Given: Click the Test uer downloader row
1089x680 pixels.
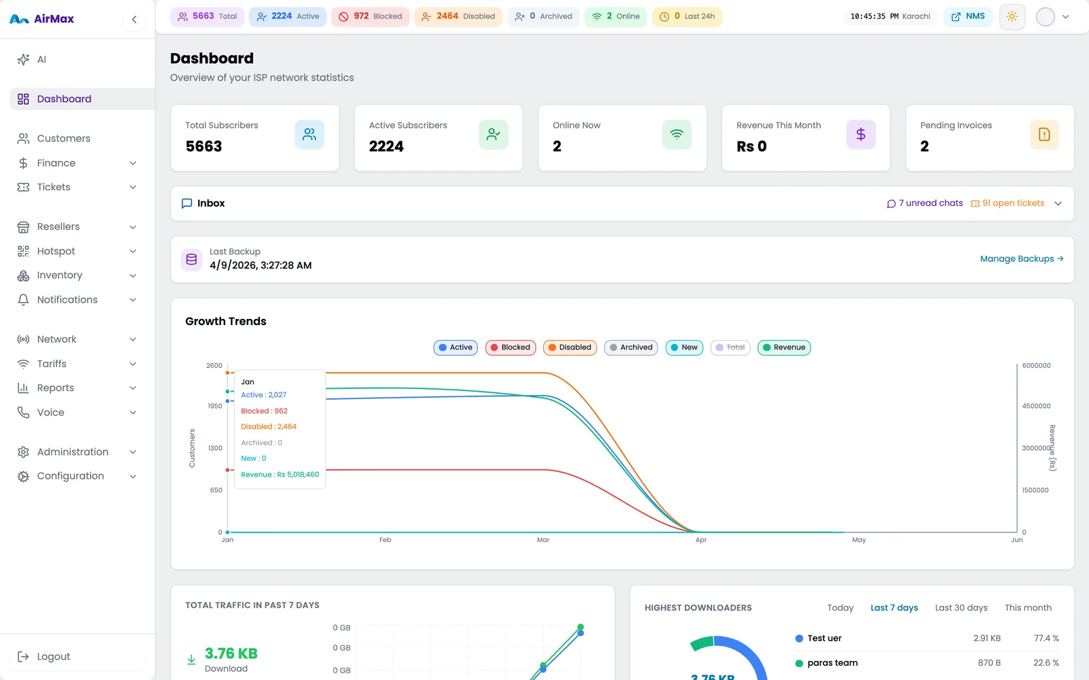Looking at the screenshot, I should (x=927, y=639).
